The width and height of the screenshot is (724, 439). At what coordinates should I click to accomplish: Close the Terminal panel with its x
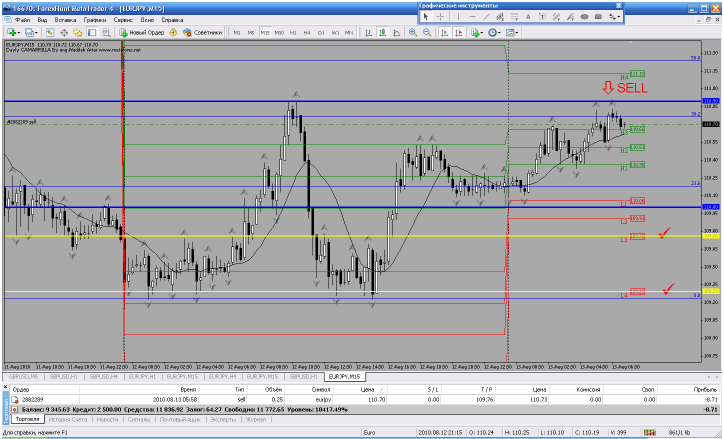click(6, 387)
